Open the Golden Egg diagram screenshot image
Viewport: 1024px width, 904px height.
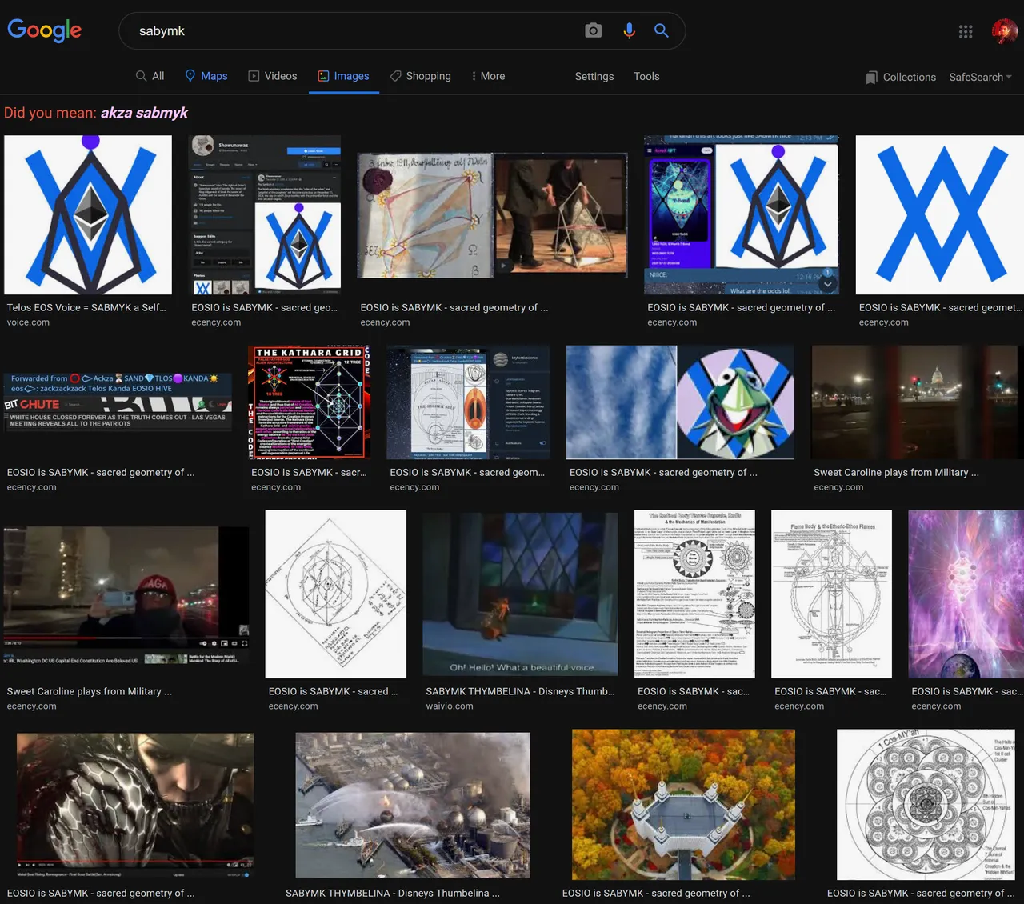[x=469, y=402]
